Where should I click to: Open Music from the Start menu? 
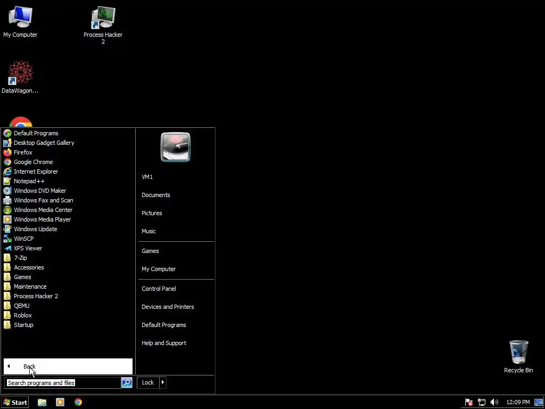(148, 231)
